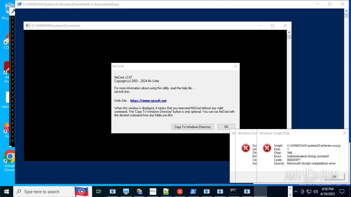Image resolution: width=351 pixels, height=197 pixels.
Task: Close the front Windows Script Host dialog
Action: tap(345, 133)
